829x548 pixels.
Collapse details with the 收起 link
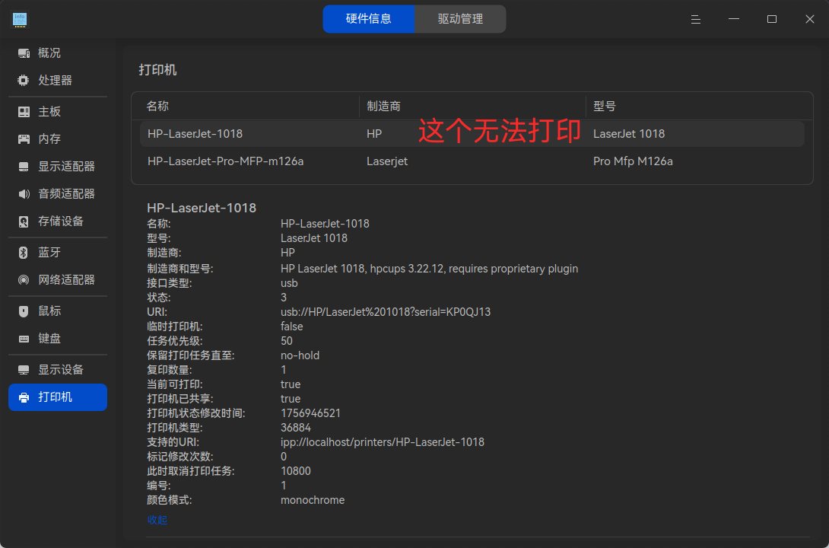(157, 520)
